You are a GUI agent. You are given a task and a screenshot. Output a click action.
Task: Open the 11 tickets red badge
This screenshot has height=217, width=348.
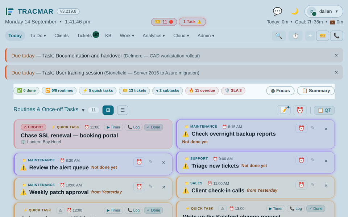click(x=164, y=22)
